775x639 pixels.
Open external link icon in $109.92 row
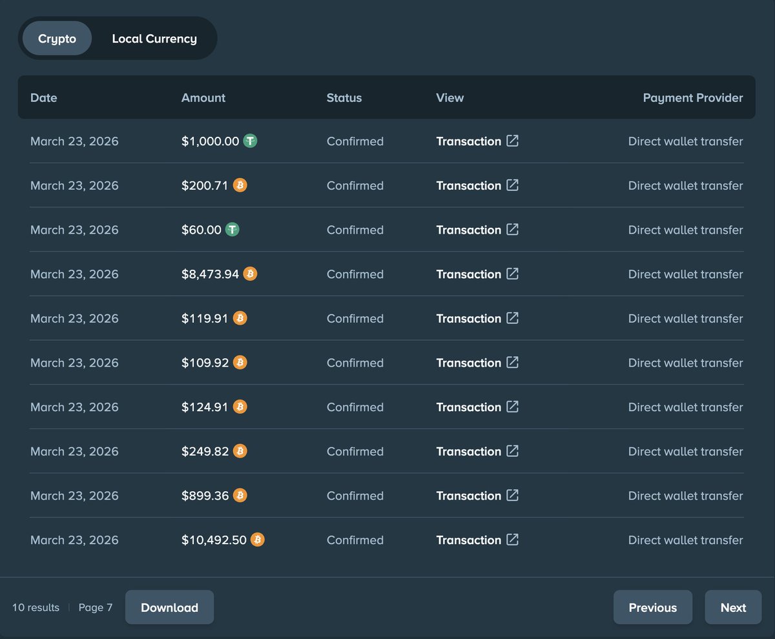click(512, 363)
